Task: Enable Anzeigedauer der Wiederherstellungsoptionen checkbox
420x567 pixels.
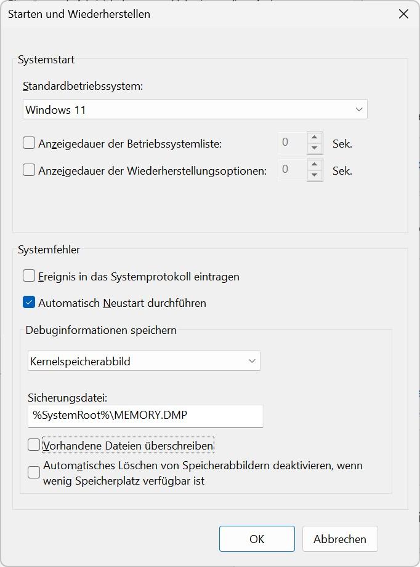Action: (29, 170)
